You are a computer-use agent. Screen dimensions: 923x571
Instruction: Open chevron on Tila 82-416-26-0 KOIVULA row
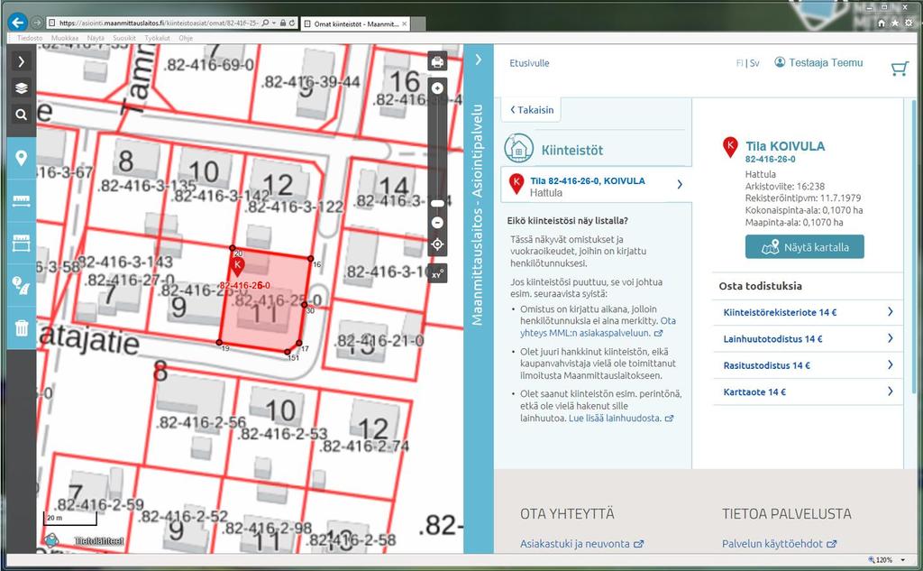coord(680,184)
